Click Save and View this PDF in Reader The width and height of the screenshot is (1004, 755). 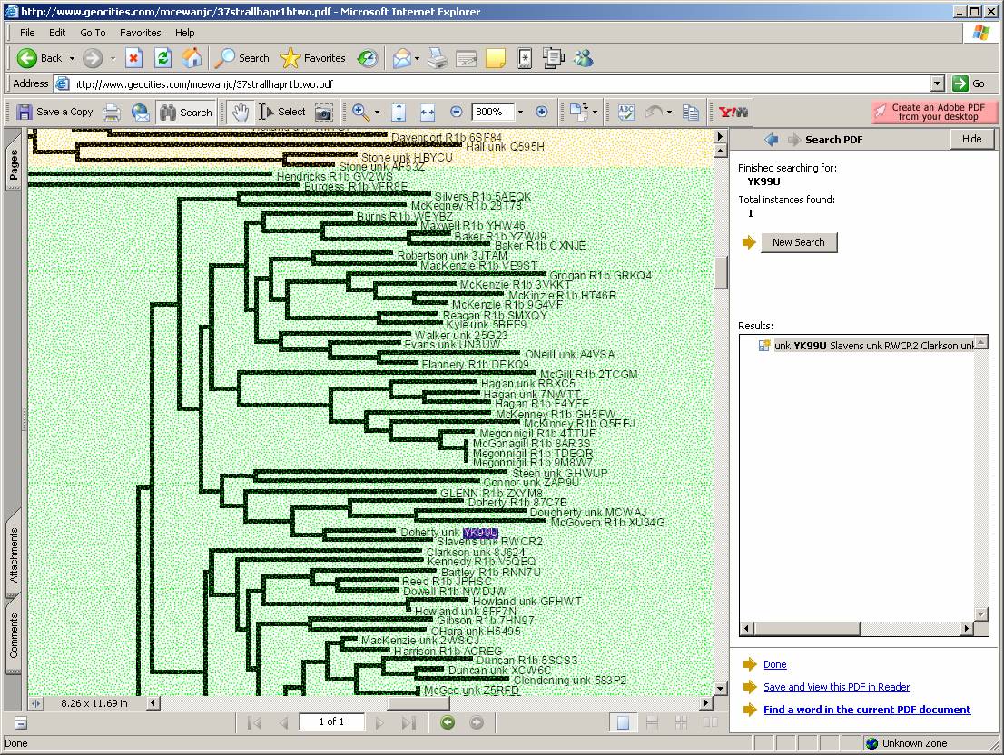836,687
